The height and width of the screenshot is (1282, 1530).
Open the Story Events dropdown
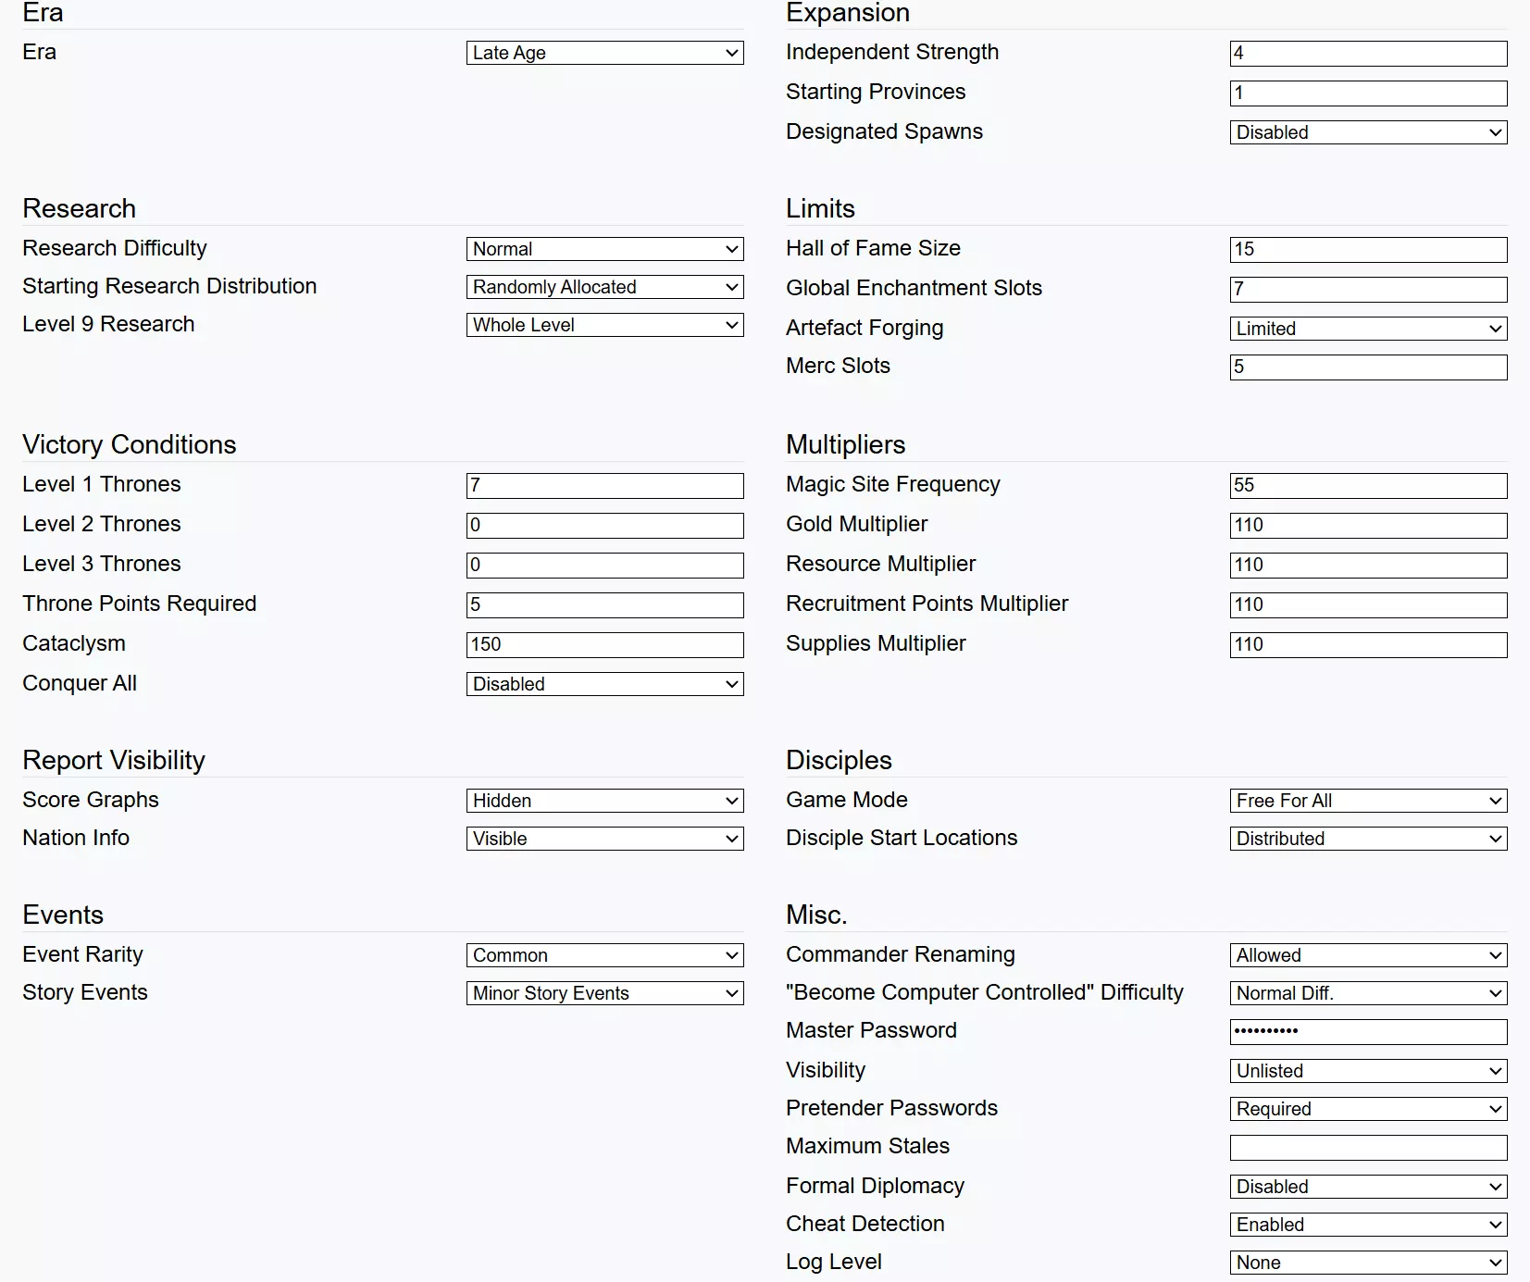coord(604,993)
